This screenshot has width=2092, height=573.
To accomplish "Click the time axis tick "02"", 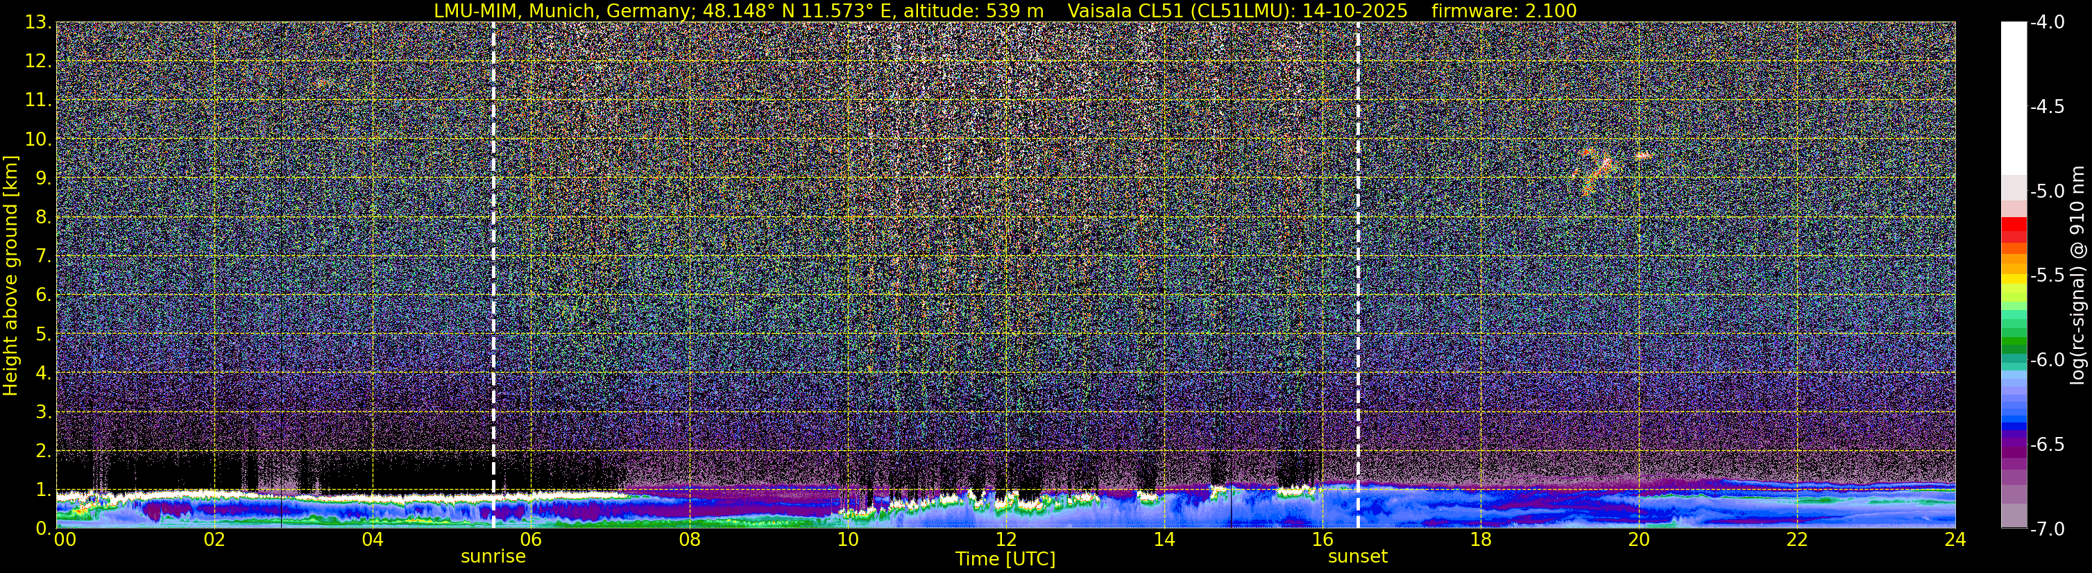I will pos(214,540).
